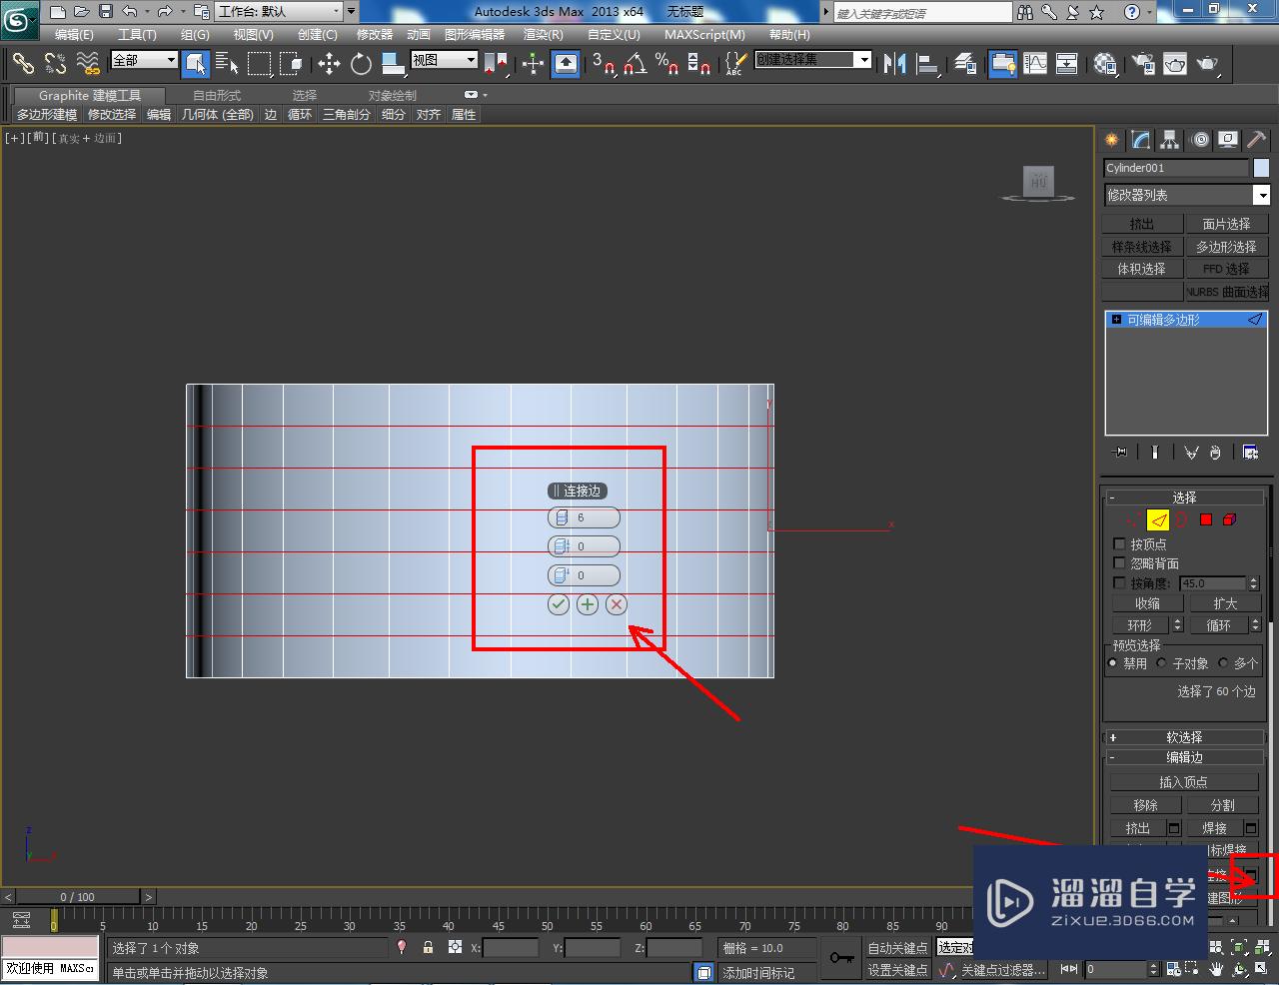Click the 分割 button

click(x=1222, y=805)
